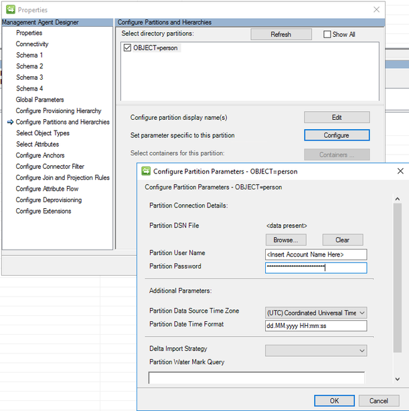
Task: Open Configure Join and Projection Rules page
Action: [x=62, y=177]
